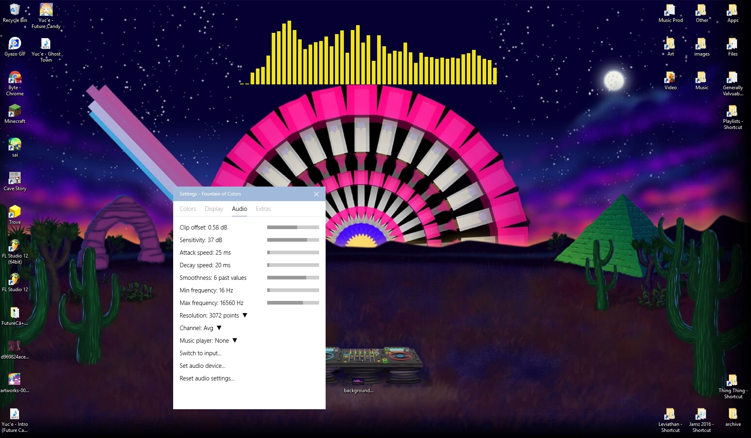This screenshot has width=751, height=438.
Task: Select the Jamz 2016 - Shortcut icon
Action: pos(702,420)
